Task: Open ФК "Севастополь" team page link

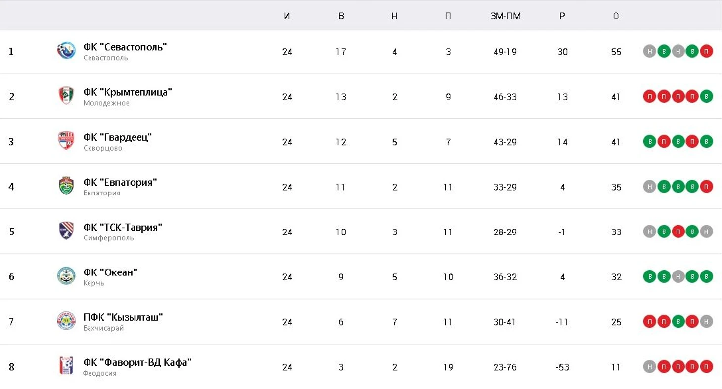Action: (125, 47)
